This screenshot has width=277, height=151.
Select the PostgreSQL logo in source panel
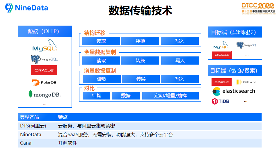point(45,59)
